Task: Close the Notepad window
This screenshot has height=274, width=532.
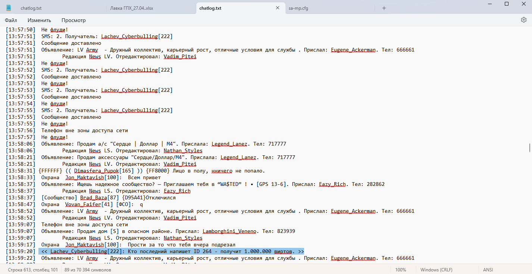Action: click(x=523, y=4)
